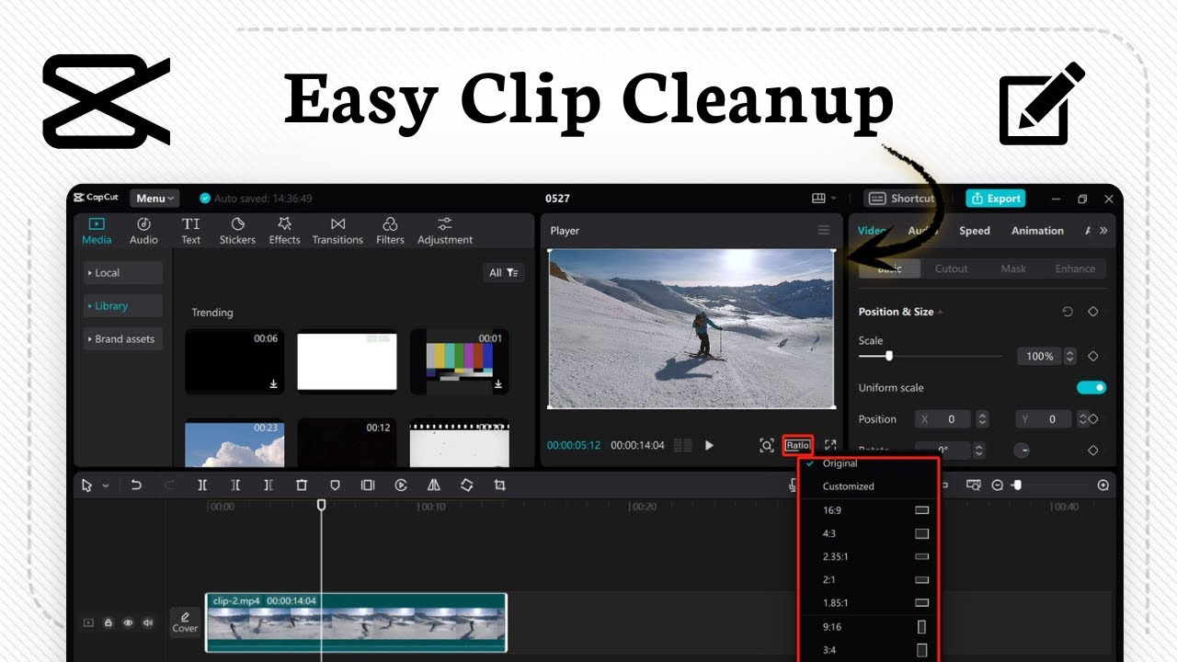Add a Scale keyframe diamond
The width and height of the screenshot is (1177, 662).
1093,356
